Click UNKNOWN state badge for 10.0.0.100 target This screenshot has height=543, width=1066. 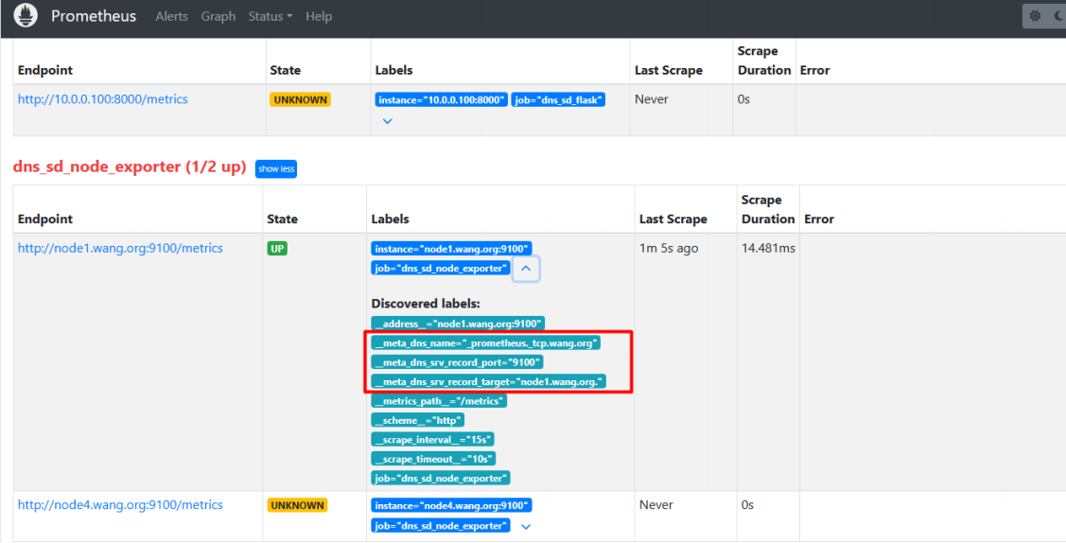(301, 100)
